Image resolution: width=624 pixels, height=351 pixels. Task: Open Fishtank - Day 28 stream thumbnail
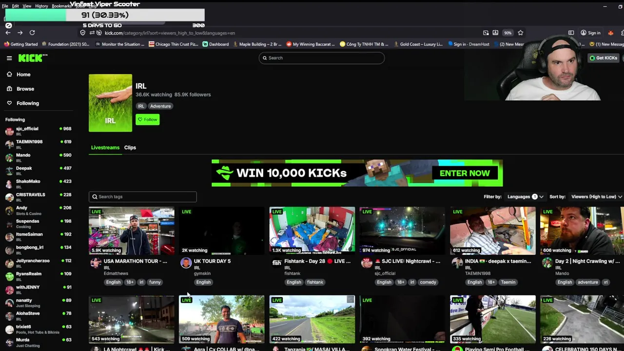(x=312, y=231)
